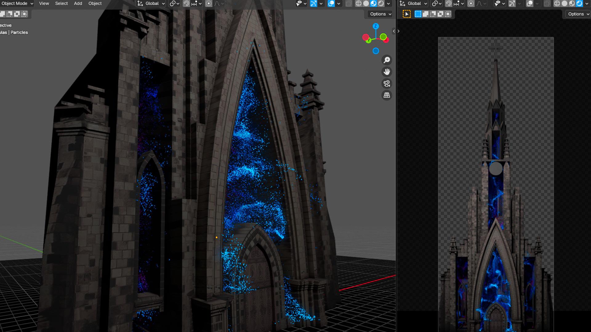Toggle snapping magnet in the left viewport
591x332 pixels.
[186, 3]
